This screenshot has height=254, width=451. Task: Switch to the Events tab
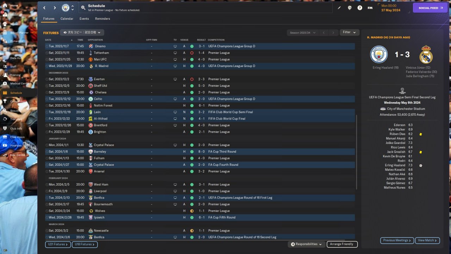(x=84, y=19)
